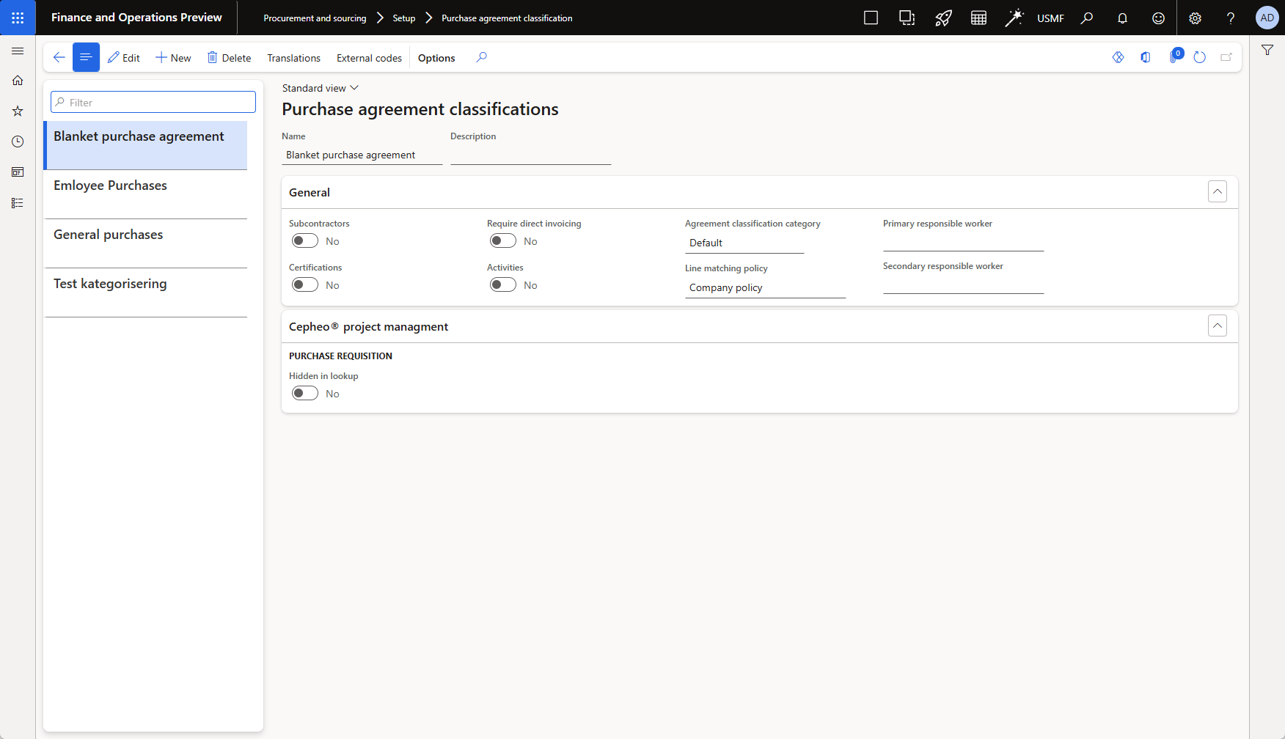Open in Microsoft Office icon
This screenshot has width=1285, height=739.
click(1145, 57)
